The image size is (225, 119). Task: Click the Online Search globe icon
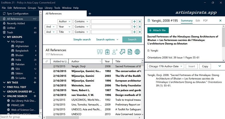[137, 52]
